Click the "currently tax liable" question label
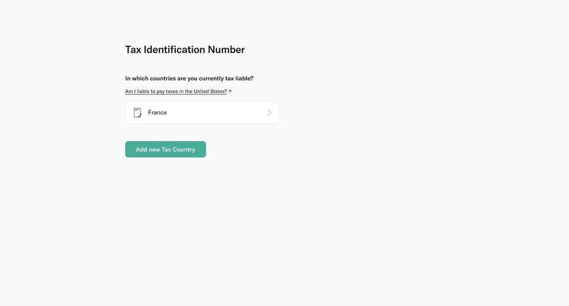Screen dimensions: 569x306 226,78
